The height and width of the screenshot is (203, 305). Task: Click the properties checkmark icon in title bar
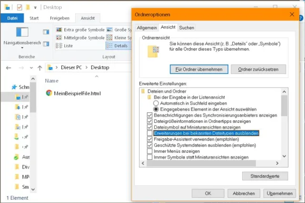(x=20, y=8)
